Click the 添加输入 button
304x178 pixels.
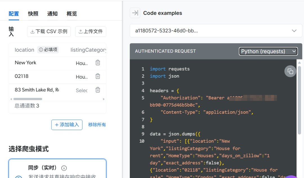pos(67,125)
